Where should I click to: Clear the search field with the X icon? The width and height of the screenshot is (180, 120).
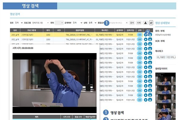127,23
